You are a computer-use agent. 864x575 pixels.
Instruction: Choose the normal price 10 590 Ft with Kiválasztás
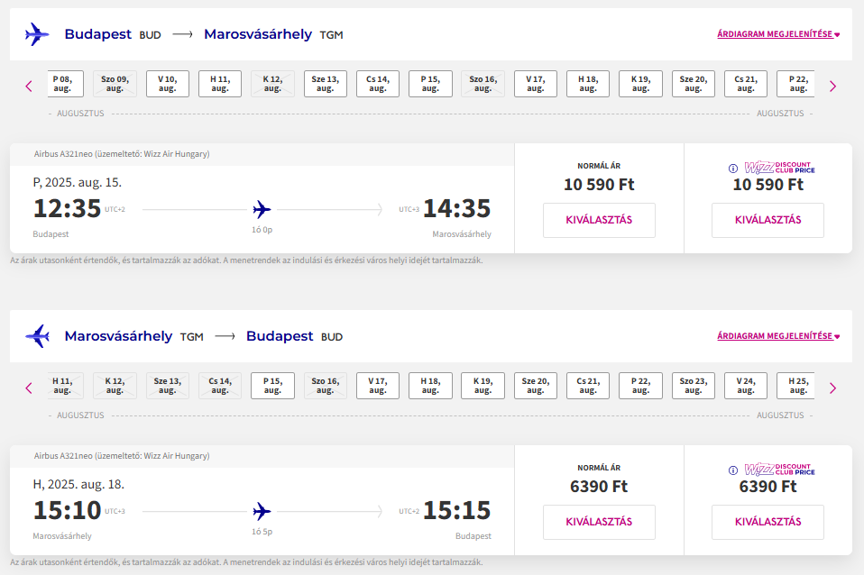(599, 220)
